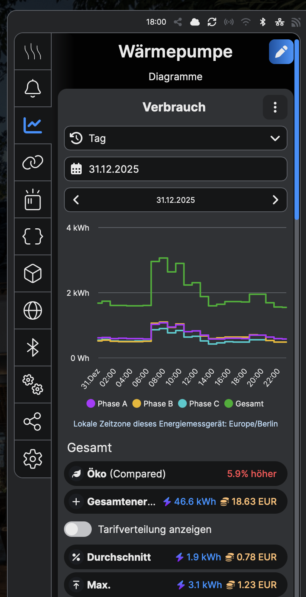Open the bell notifications sidebar icon
The width and height of the screenshot is (306, 597).
(33, 88)
